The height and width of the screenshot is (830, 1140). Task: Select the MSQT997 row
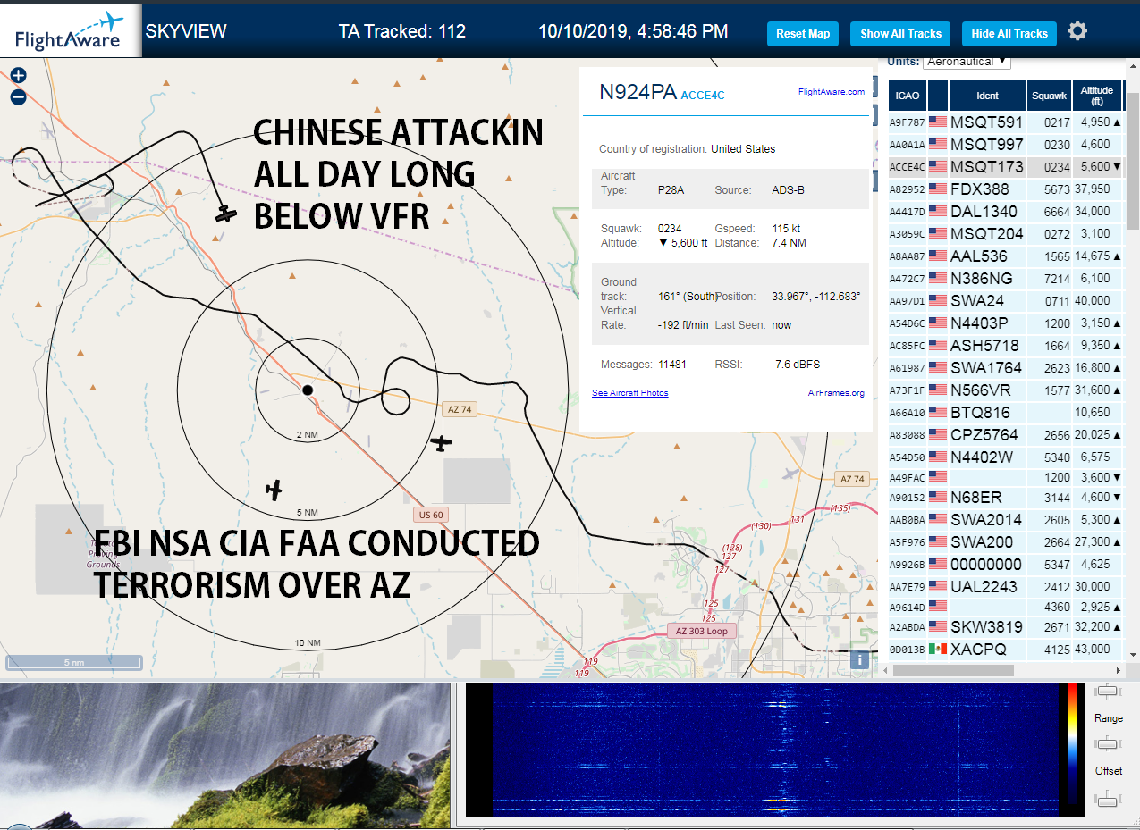1005,144
